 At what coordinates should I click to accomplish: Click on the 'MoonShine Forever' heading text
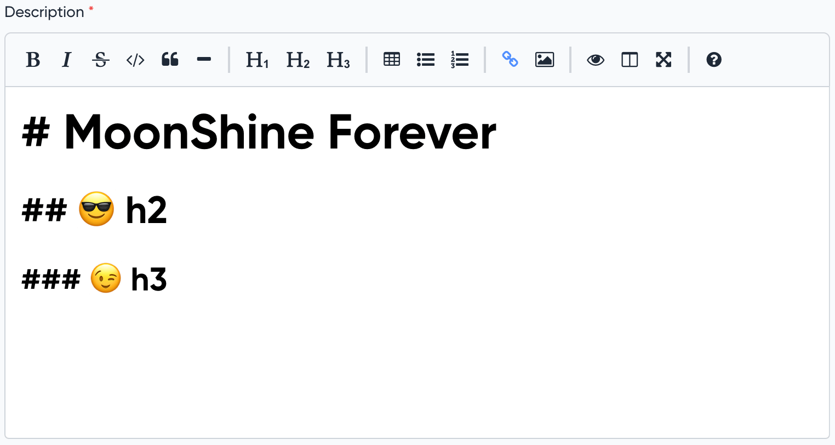(x=280, y=132)
